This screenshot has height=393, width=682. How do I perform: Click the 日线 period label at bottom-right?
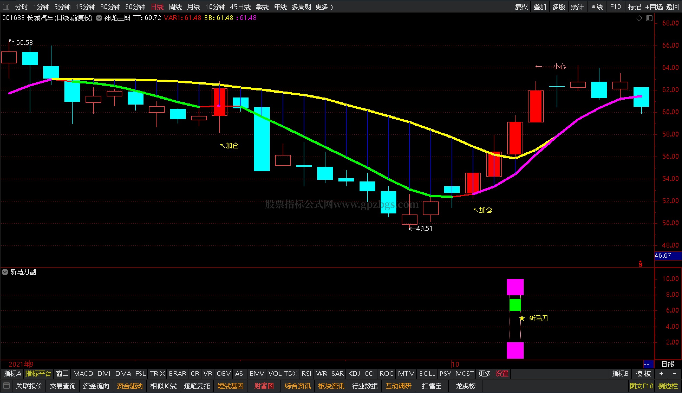pyautogui.click(x=668, y=364)
